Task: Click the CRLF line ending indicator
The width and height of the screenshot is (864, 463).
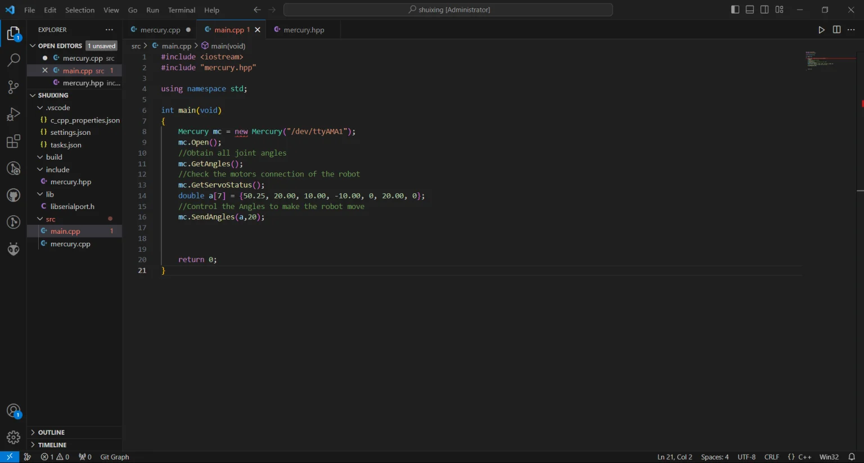Action: click(771, 457)
